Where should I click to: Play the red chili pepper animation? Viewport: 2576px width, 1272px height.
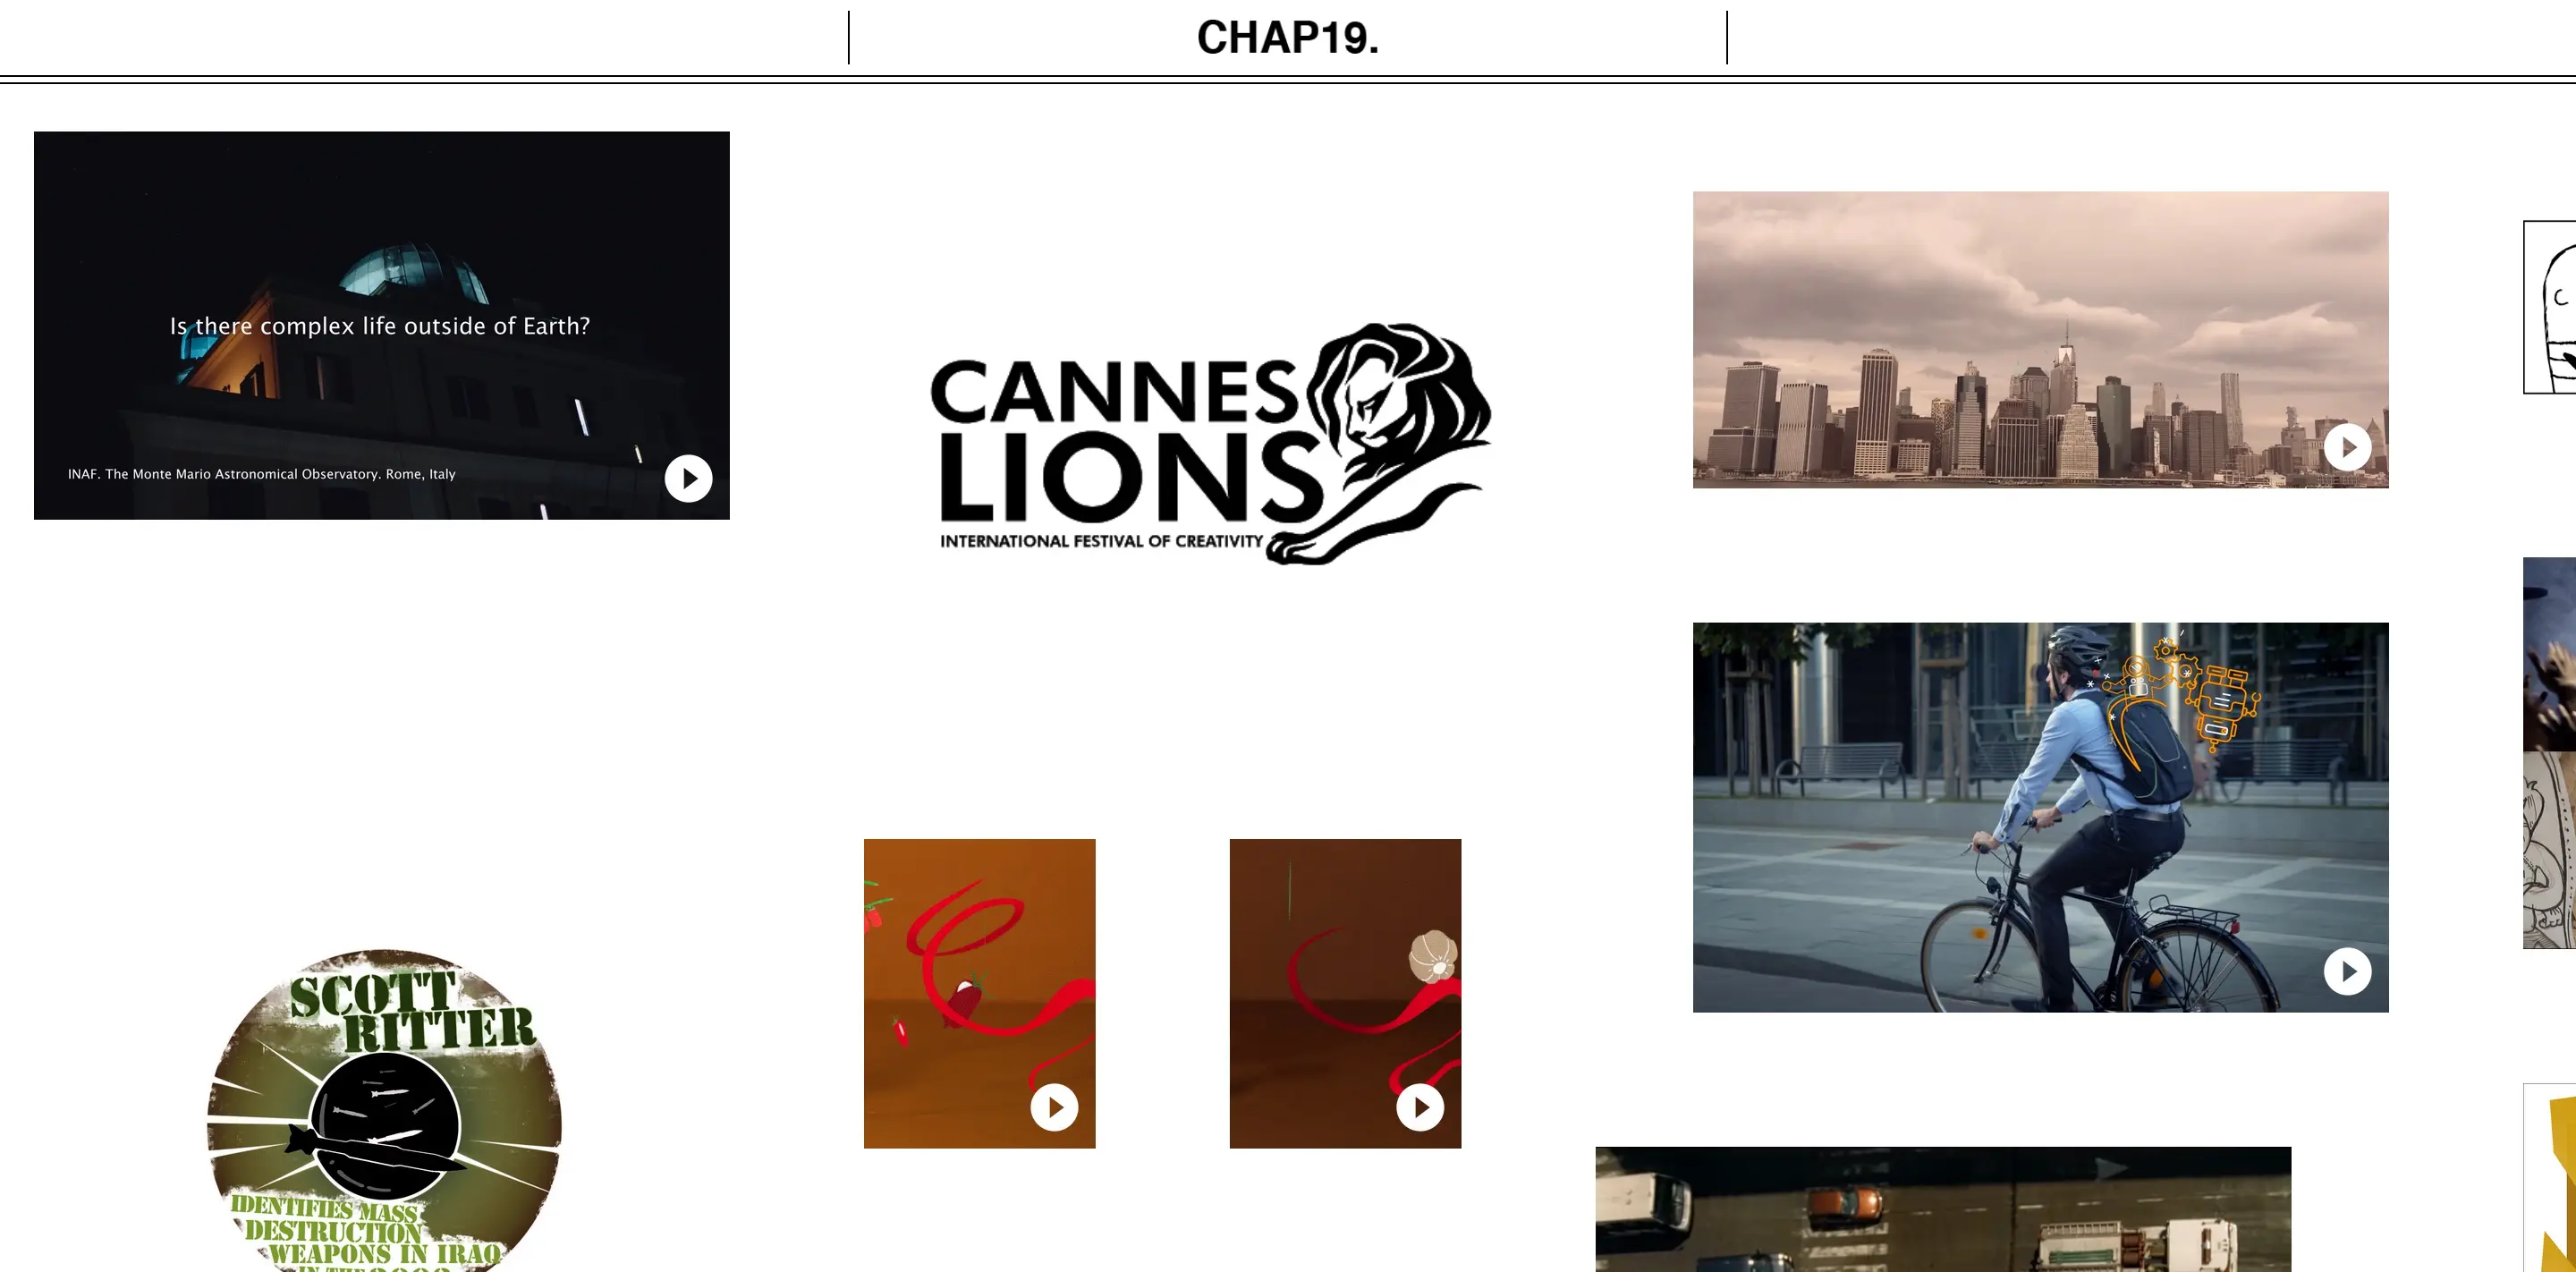click(x=1054, y=1107)
